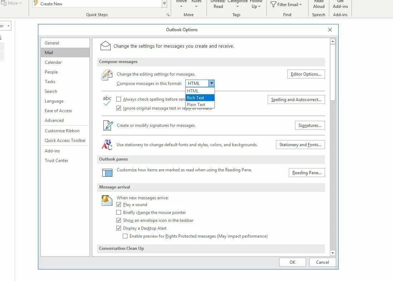Viewport: 393px width, 281px height.
Task: Select the Rich Text format option
Action: (x=200, y=98)
